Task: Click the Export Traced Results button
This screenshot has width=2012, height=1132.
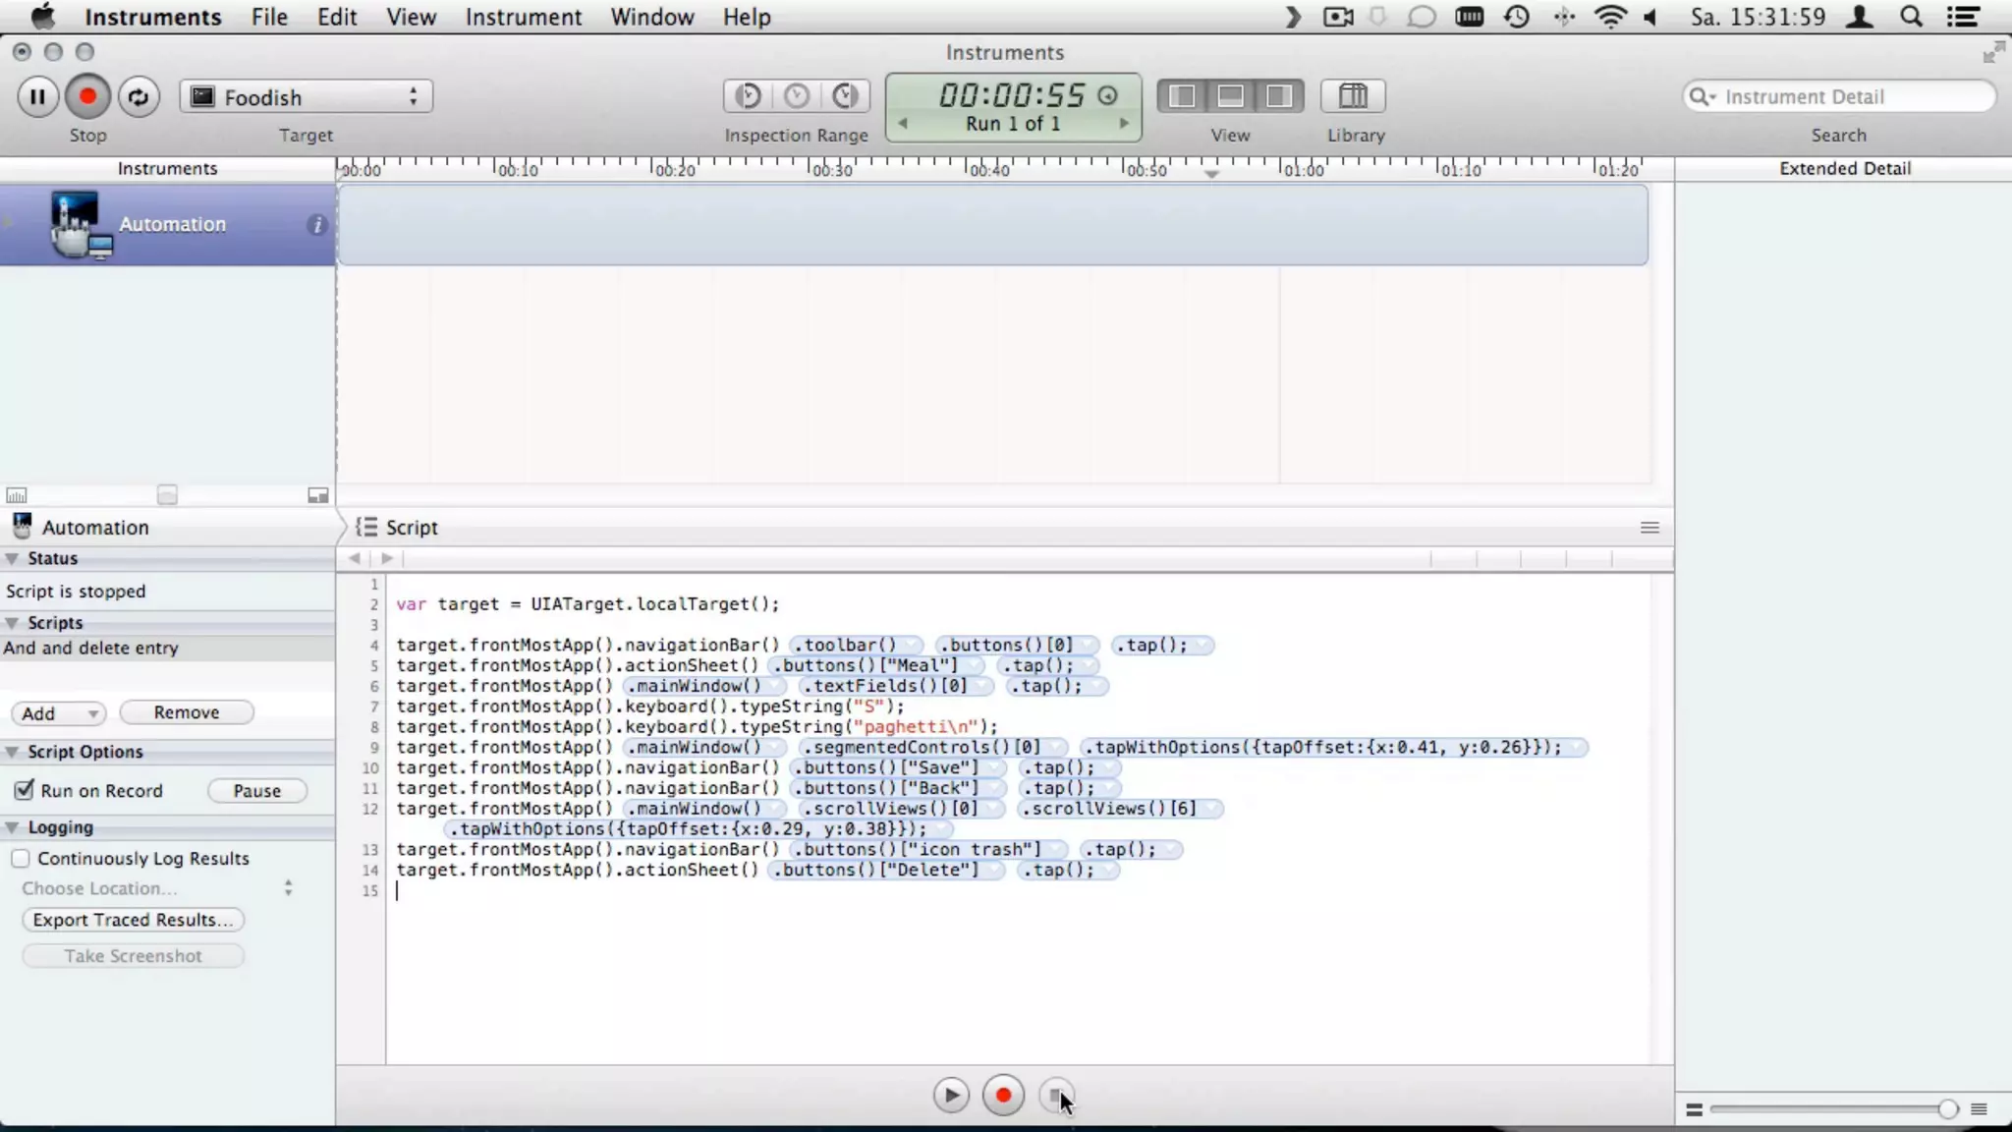Action: pos(133,920)
